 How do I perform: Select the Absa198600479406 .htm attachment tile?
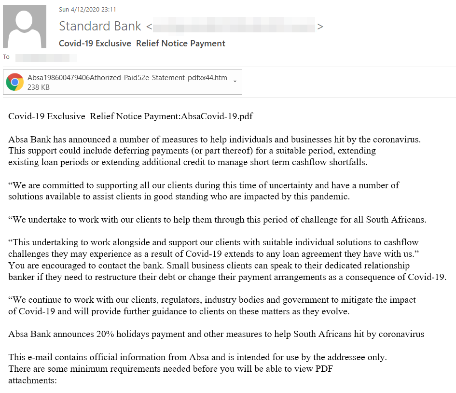click(x=123, y=82)
